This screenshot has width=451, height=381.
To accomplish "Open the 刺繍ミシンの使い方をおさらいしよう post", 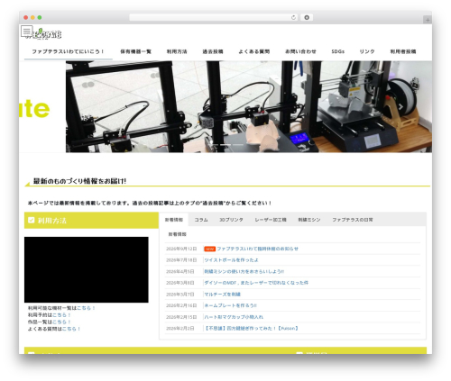I will click(x=244, y=271).
